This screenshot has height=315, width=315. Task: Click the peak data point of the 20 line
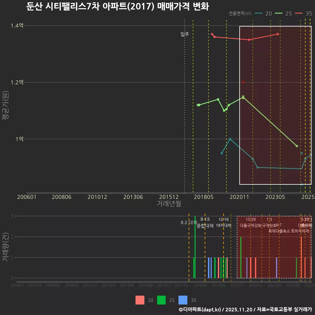pyautogui.click(x=230, y=139)
